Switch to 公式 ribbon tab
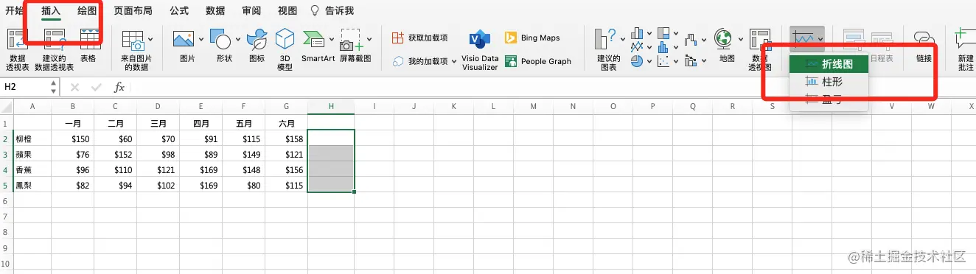 tap(179, 11)
